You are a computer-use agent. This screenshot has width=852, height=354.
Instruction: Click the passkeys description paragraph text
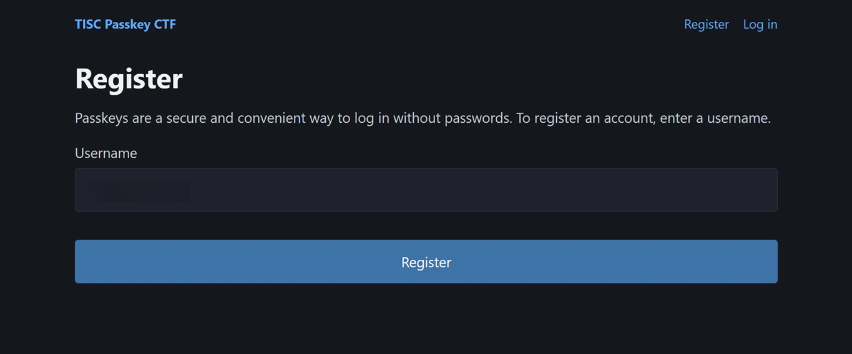pos(423,118)
